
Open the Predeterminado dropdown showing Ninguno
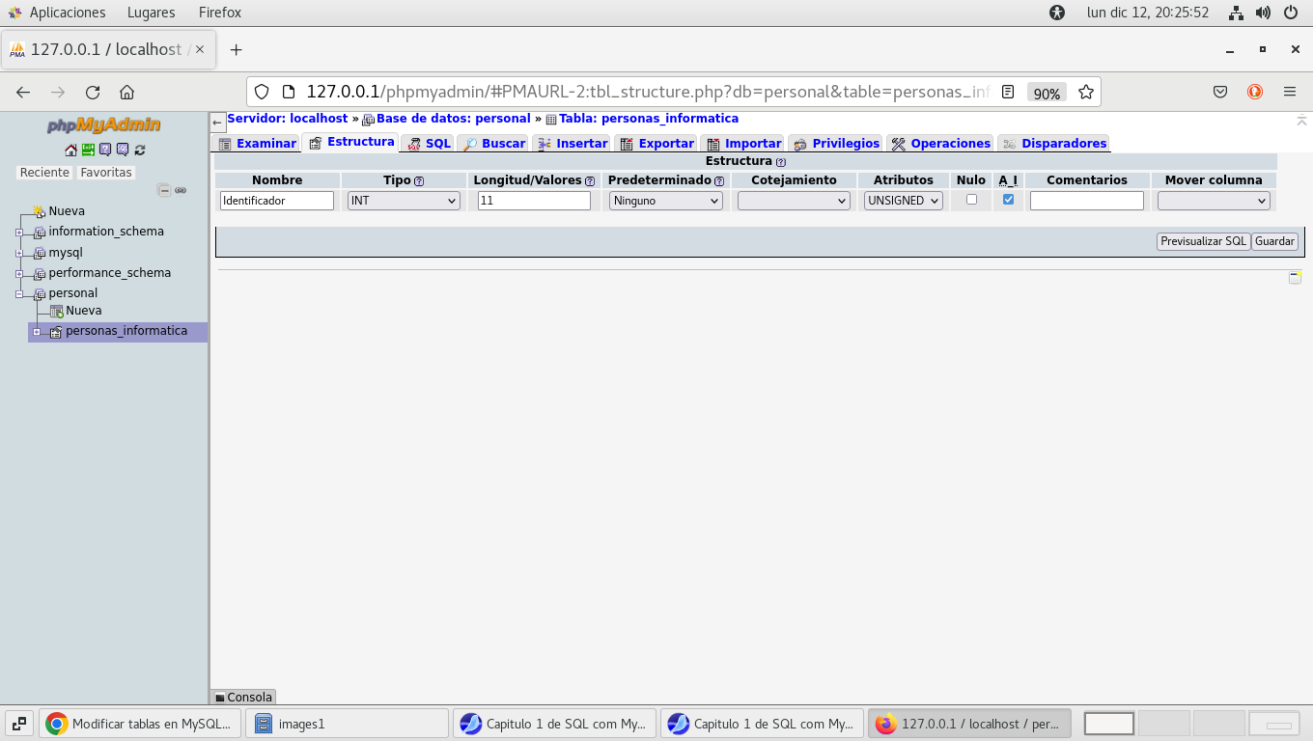tap(666, 201)
